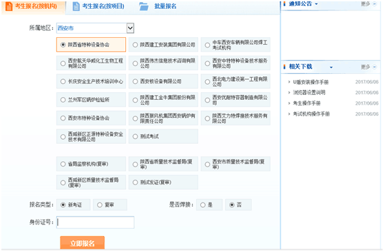The width and height of the screenshot is (384, 252).
Task: Switch to the 批量报名 tab
Action: click(158, 6)
